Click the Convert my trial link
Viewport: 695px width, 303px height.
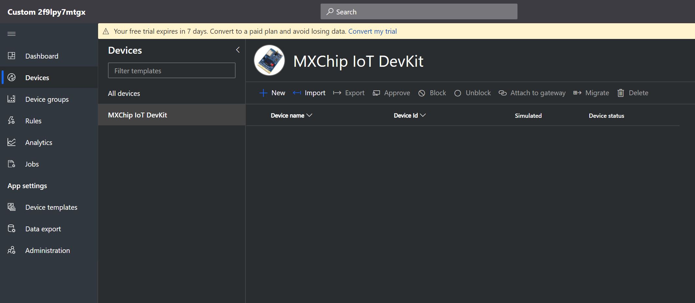[372, 31]
